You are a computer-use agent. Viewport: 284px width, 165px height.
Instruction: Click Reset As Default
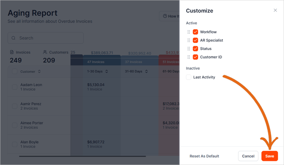click(x=204, y=156)
